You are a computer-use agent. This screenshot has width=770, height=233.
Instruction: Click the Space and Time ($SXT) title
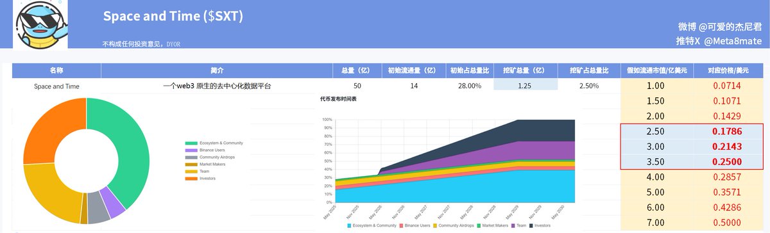pos(173,16)
